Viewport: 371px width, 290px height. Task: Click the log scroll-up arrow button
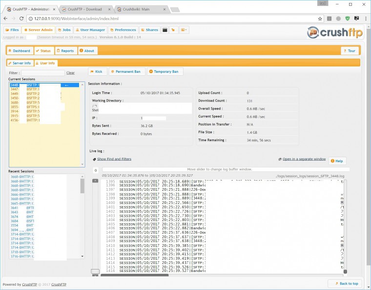[x=95, y=181]
